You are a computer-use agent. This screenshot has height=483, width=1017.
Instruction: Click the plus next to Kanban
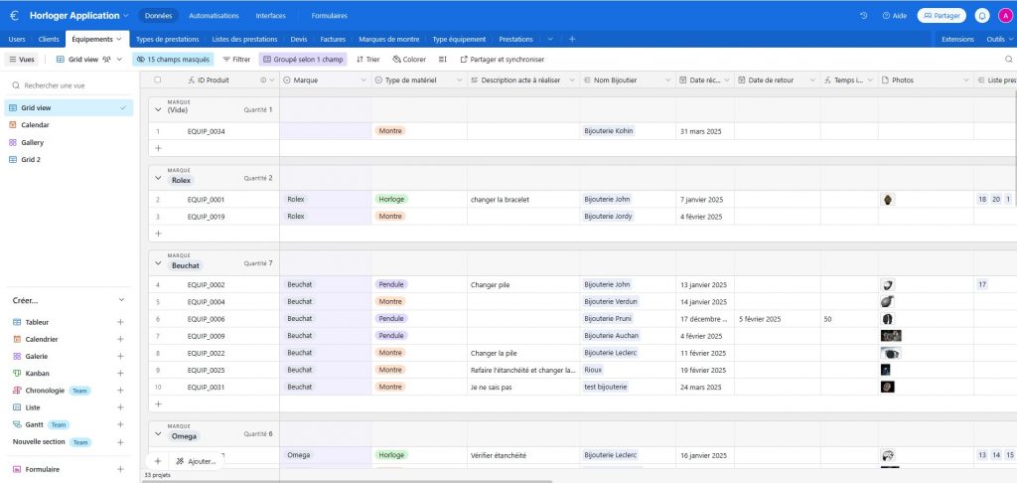[x=120, y=374]
